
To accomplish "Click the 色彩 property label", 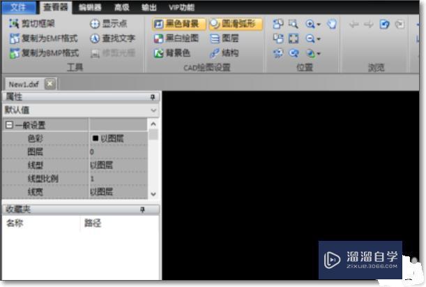I will (36, 138).
